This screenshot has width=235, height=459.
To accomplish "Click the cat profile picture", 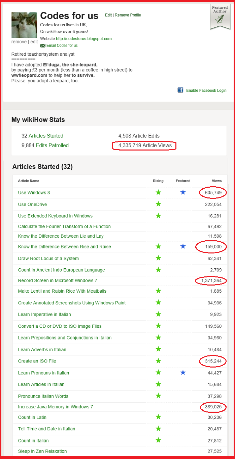I will [x=24, y=25].
